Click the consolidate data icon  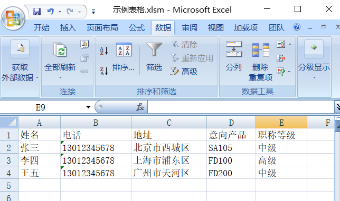tap(281, 58)
